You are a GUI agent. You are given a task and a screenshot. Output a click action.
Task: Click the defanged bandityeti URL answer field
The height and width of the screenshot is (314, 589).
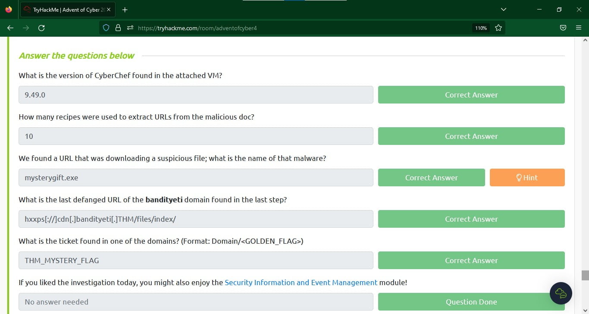(x=196, y=219)
